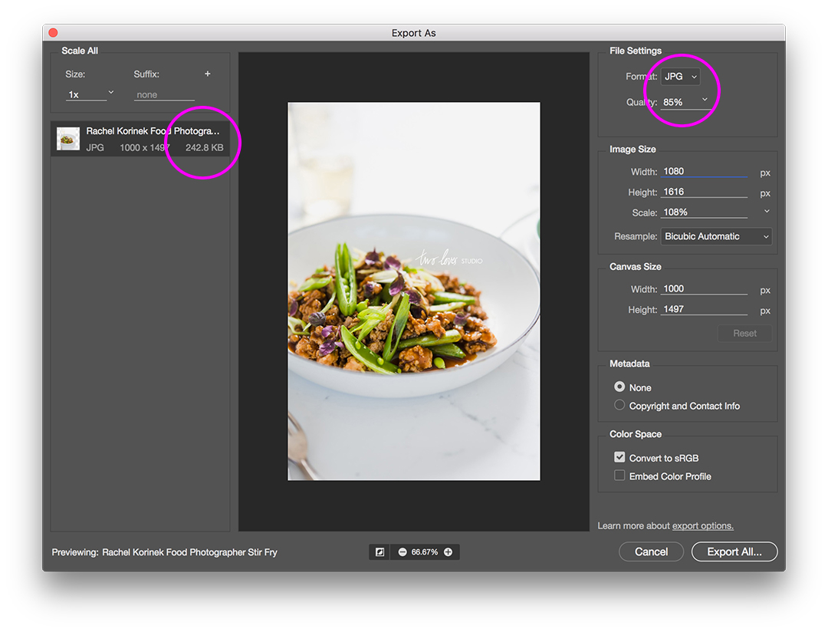Open the Quality 85% dropdown
The height and width of the screenshot is (632, 828).
(705, 100)
